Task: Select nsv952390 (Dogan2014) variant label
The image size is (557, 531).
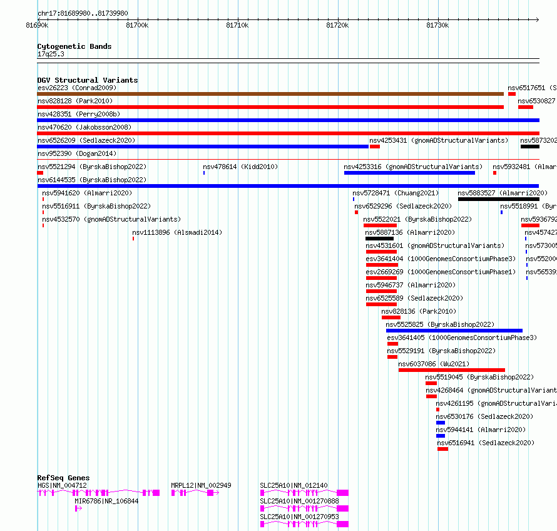Action: point(77,153)
